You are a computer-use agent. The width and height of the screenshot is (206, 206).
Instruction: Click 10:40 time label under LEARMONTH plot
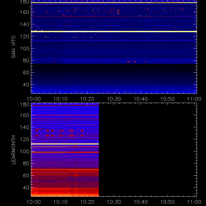coord(141,202)
